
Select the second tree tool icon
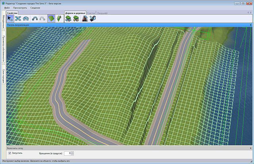coord(76,18)
